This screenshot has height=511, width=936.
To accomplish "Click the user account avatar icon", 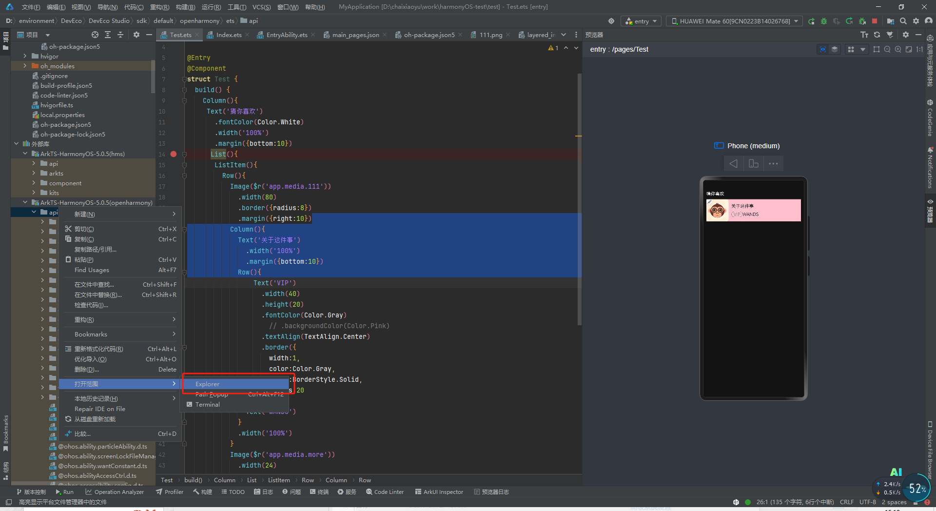I will click(929, 21).
